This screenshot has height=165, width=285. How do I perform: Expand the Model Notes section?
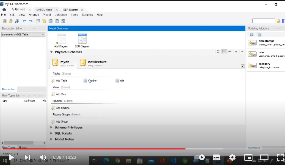51,139
